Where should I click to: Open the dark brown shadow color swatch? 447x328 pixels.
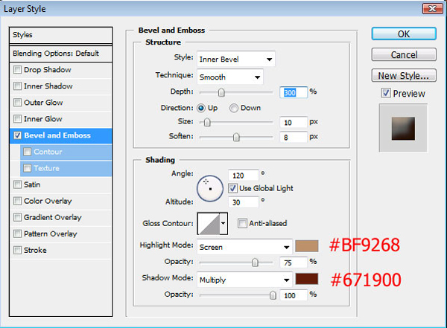click(x=307, y=279)
